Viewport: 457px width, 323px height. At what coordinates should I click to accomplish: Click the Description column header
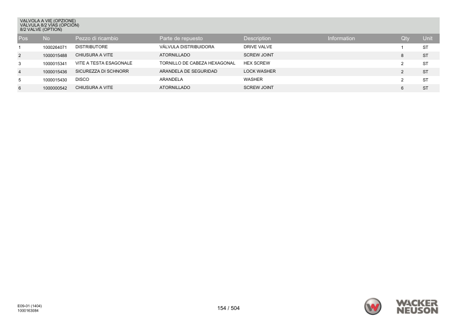click(257, 39)
